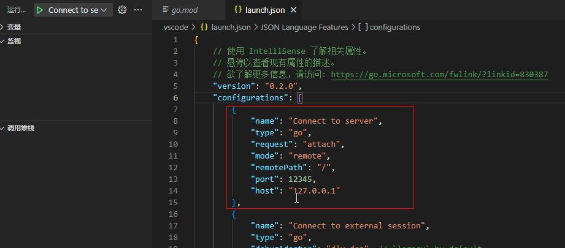Image resolution: width=565 pixels, height=248 pixels.
Task: Start debugging with the green play icon
Action: (x=40, y=10)
